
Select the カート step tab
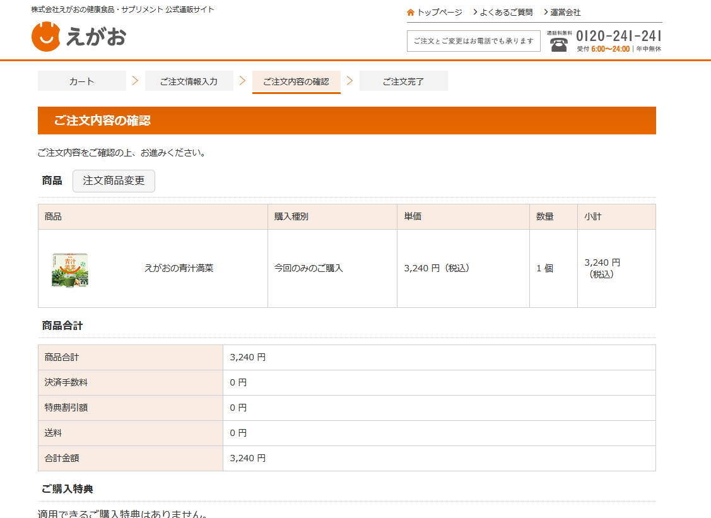point(82,81)
